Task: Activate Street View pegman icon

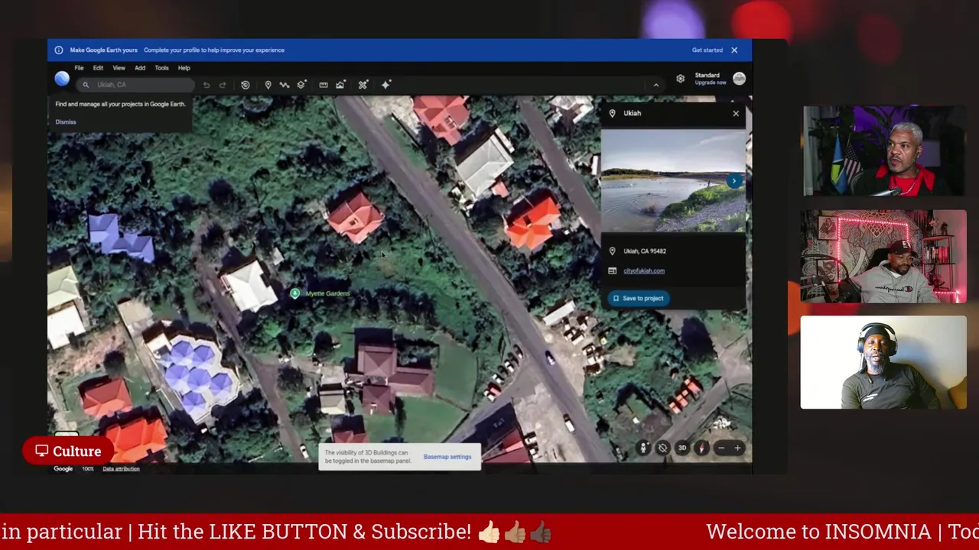Action: 644,448
